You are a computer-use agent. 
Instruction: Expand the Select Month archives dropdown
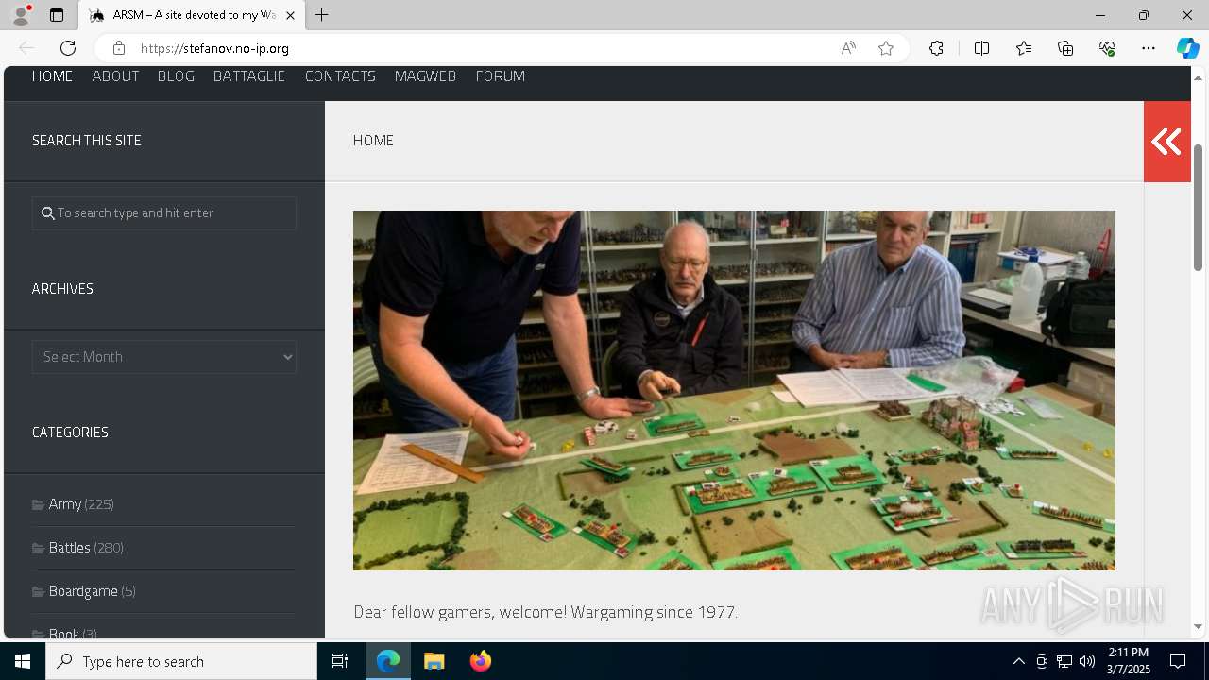pyautogui.click(x=164, y=357)
